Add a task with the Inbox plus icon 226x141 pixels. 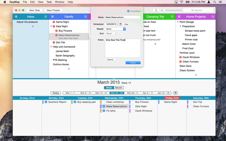coord(33,26)
